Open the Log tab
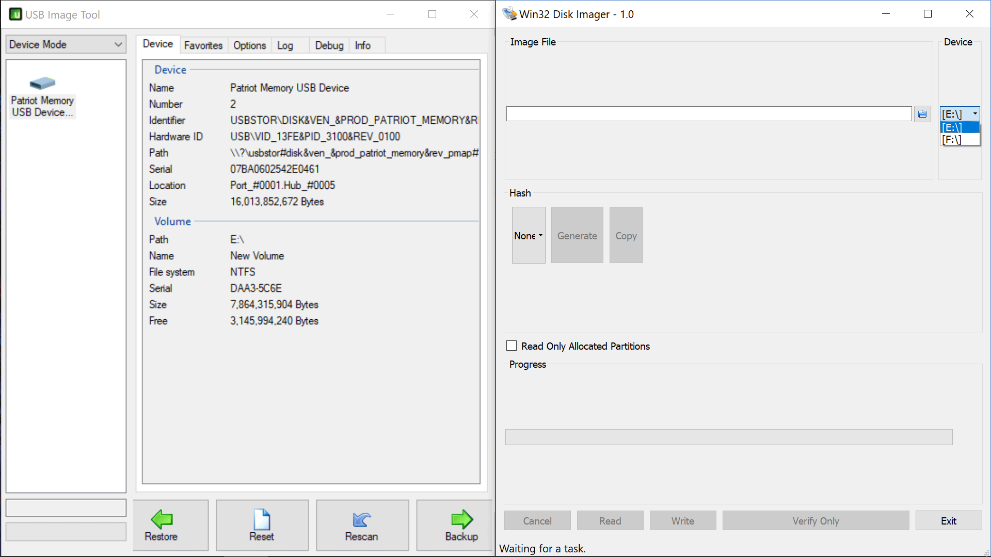Image resolution: width=991 pixels, height=557 pixels. [x=285, y=45]
